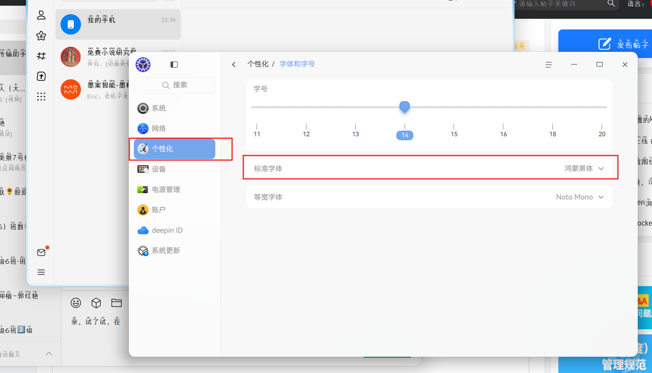The width and height of the screenshot is (652, 373).
Task: Open 郭红艳 chat in left list
Action: click(x=19, y=296)
